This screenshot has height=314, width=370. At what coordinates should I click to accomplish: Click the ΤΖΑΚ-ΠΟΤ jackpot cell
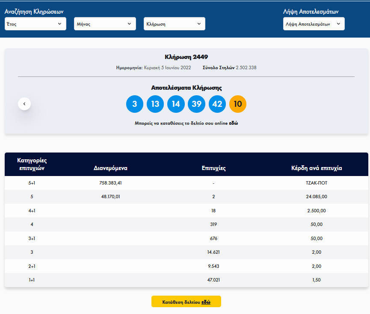pyautogui.click(x=317, y=183)
